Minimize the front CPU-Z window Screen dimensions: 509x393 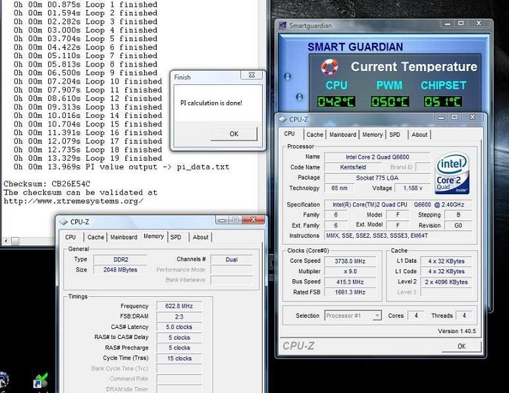(x=441, y=117)
